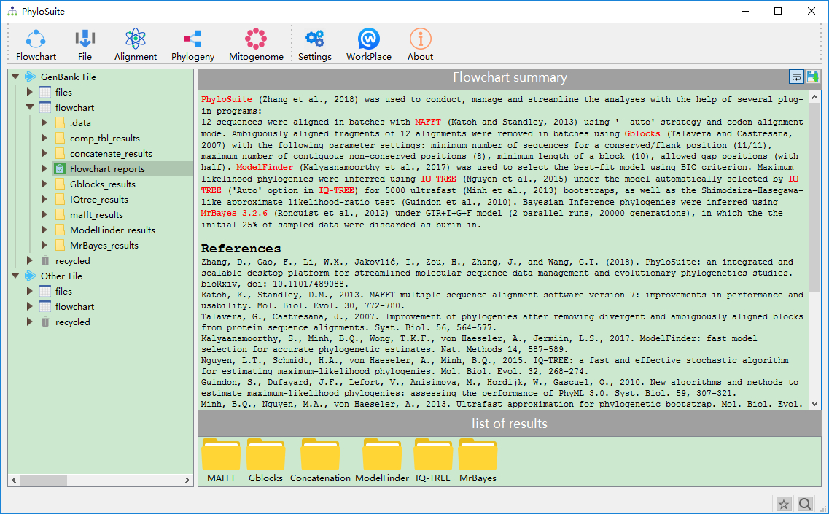Collapse the GenBank_File tree node
Image resolution: width=829 pixels, height=514 pixels.
15,77
